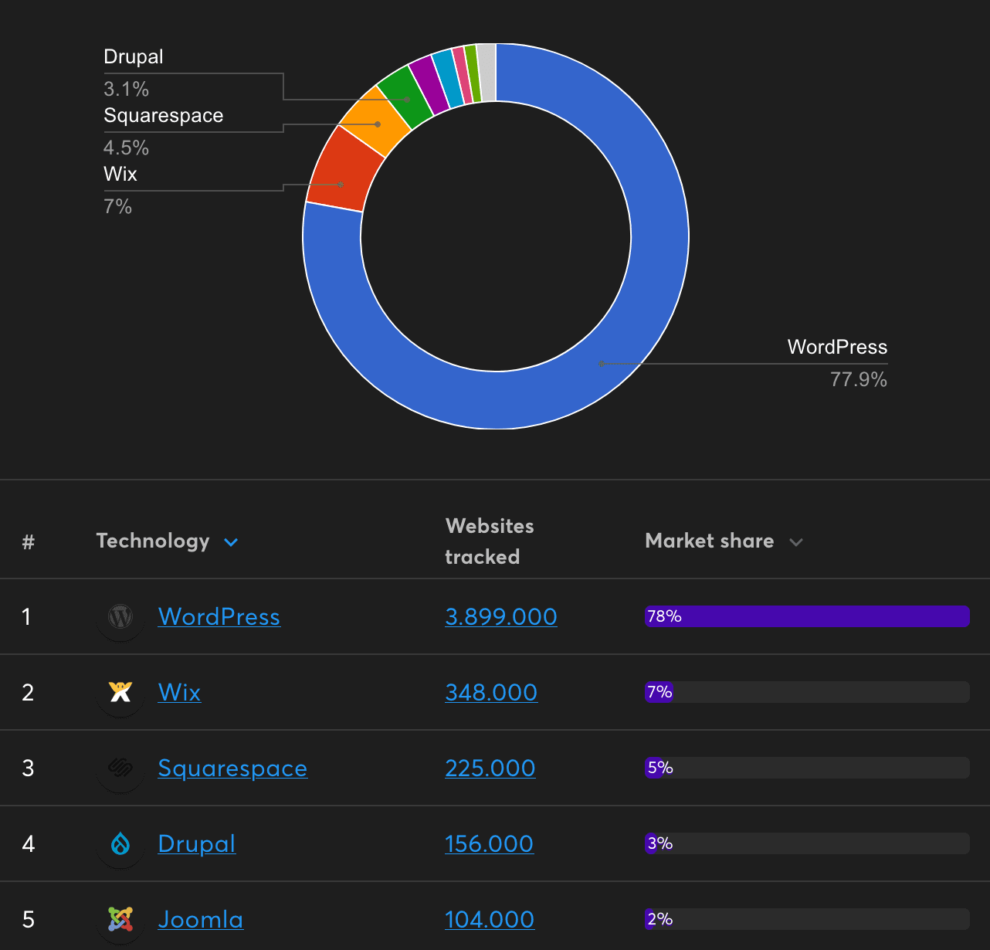Viewport: 990px width, 950px height.
Task: Open the Joomla technology link
Action: click(200, 919)
